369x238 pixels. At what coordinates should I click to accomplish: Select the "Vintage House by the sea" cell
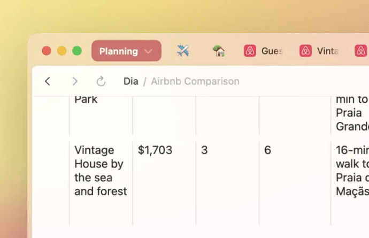pyautogui.click(x=101, y=170)
